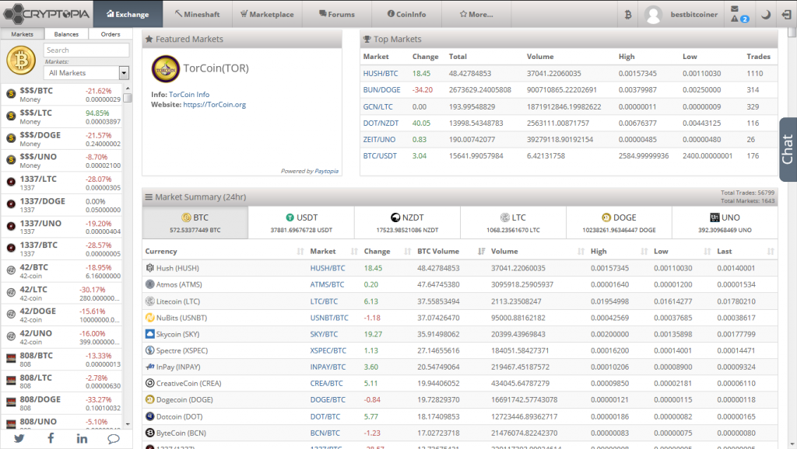Sort by BTC Volume column
Screen dimensions: 797x449
pos(451,251)
